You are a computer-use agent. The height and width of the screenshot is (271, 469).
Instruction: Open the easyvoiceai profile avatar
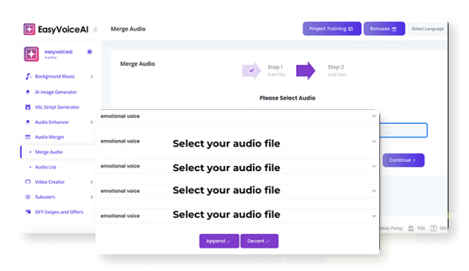coord(31,54)
